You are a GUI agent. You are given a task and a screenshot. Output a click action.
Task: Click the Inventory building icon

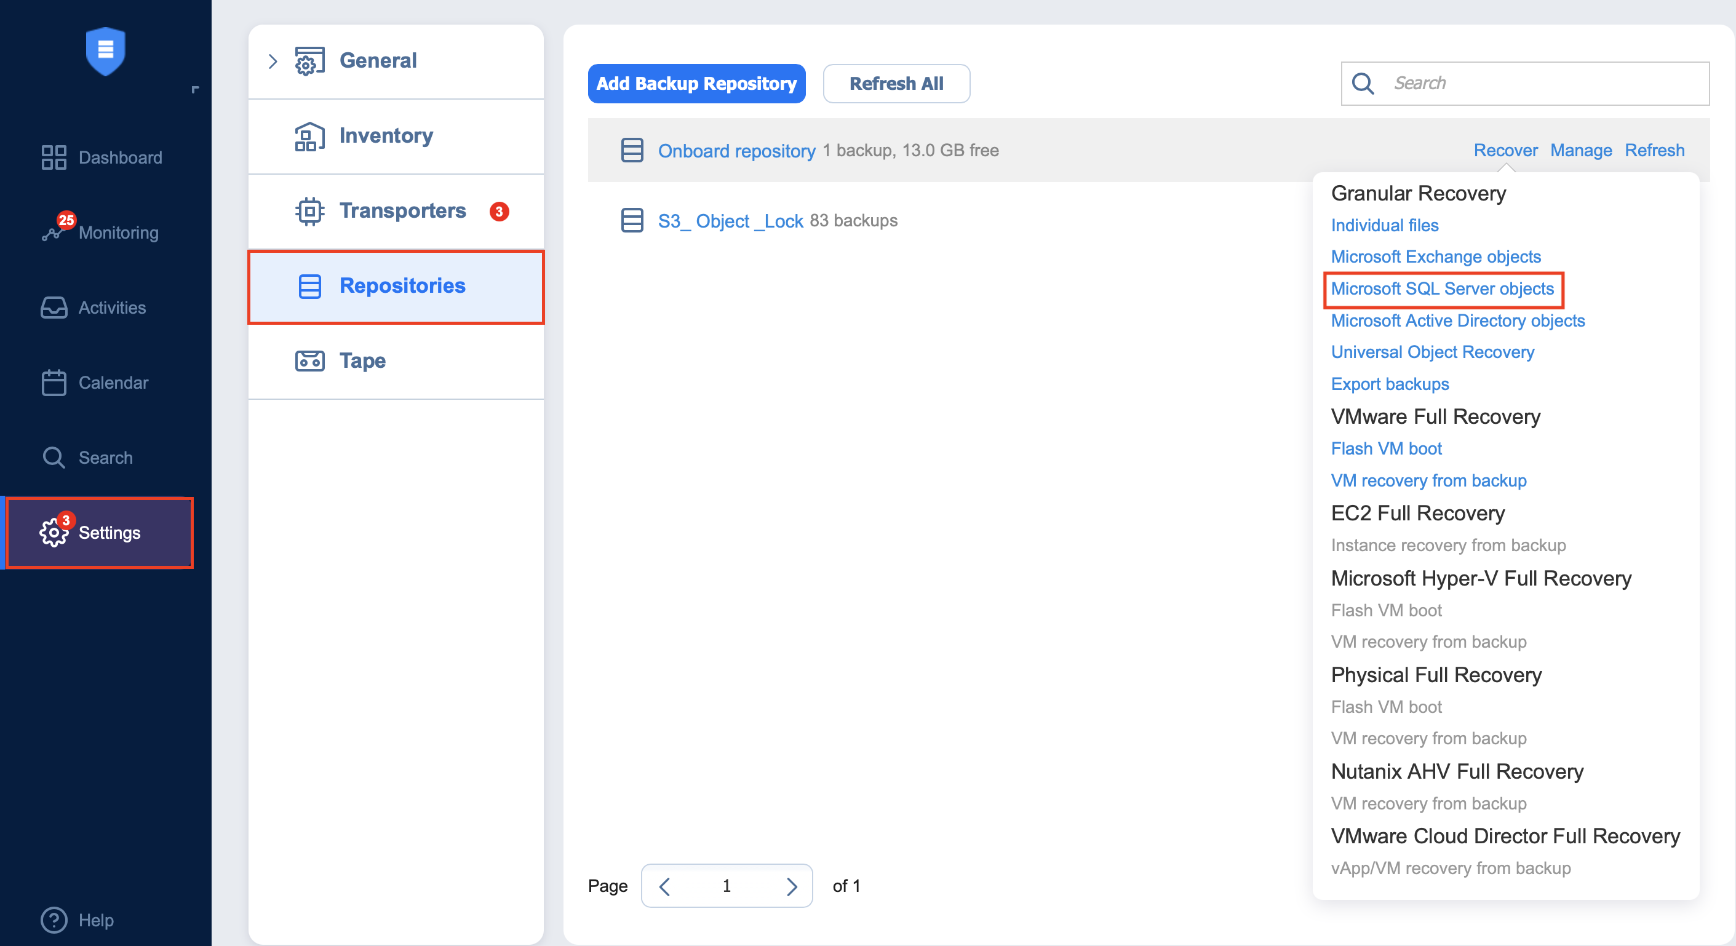tap(310, 136)
